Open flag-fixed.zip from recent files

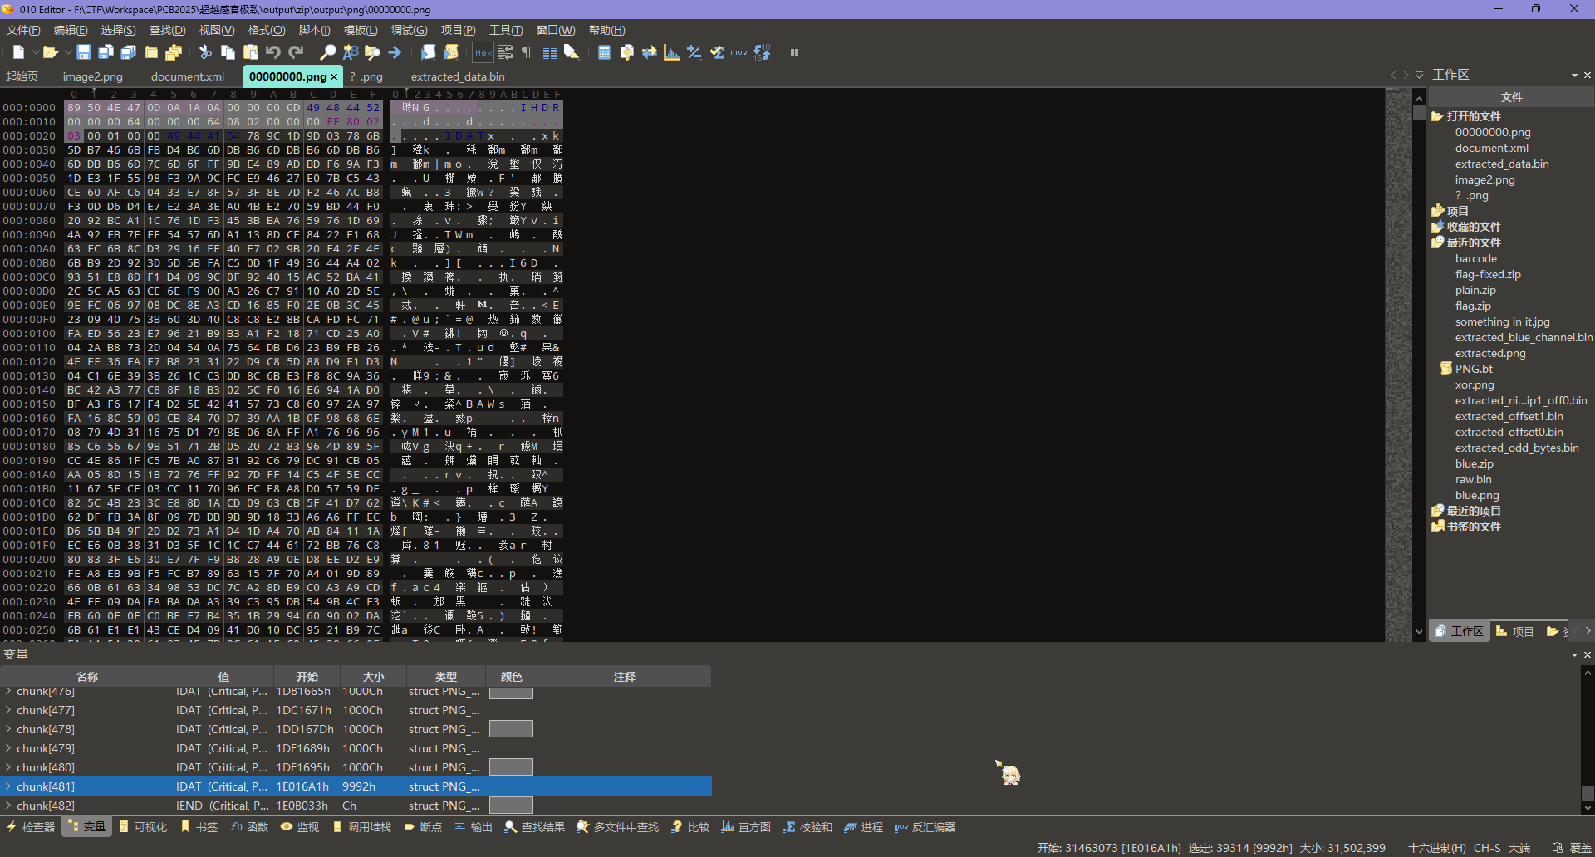click(x=1487, y=274)
